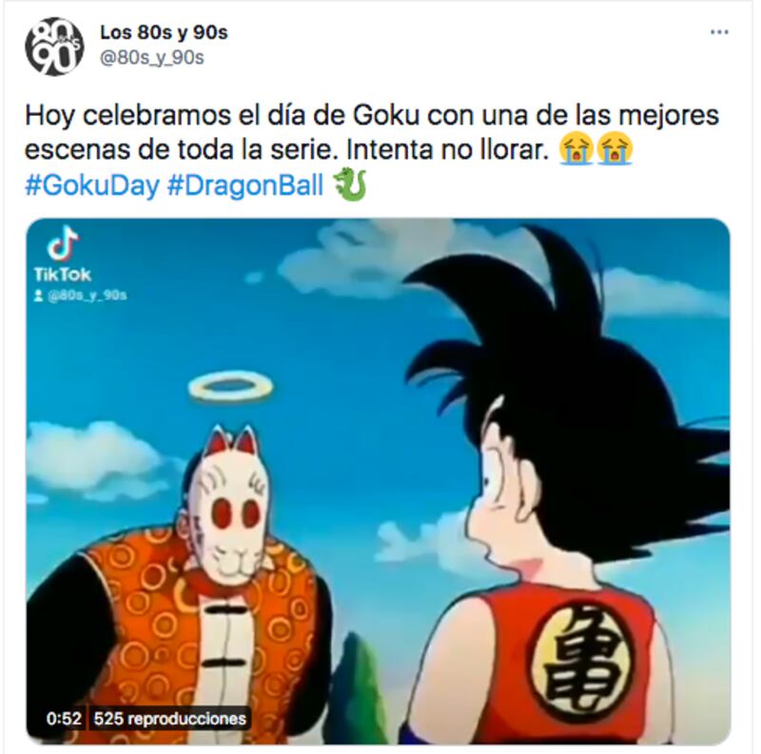This screenshot has height=754, width=761.
Task: Click the TikTok note logo in video
Action: pyautogui.click(x=63, y=243)
